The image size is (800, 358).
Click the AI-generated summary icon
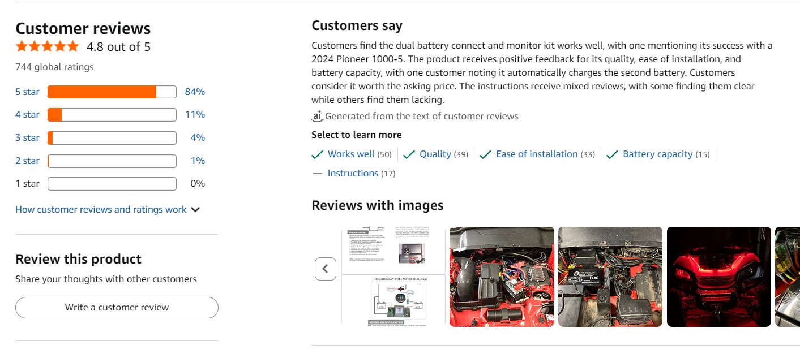(317, 117)
